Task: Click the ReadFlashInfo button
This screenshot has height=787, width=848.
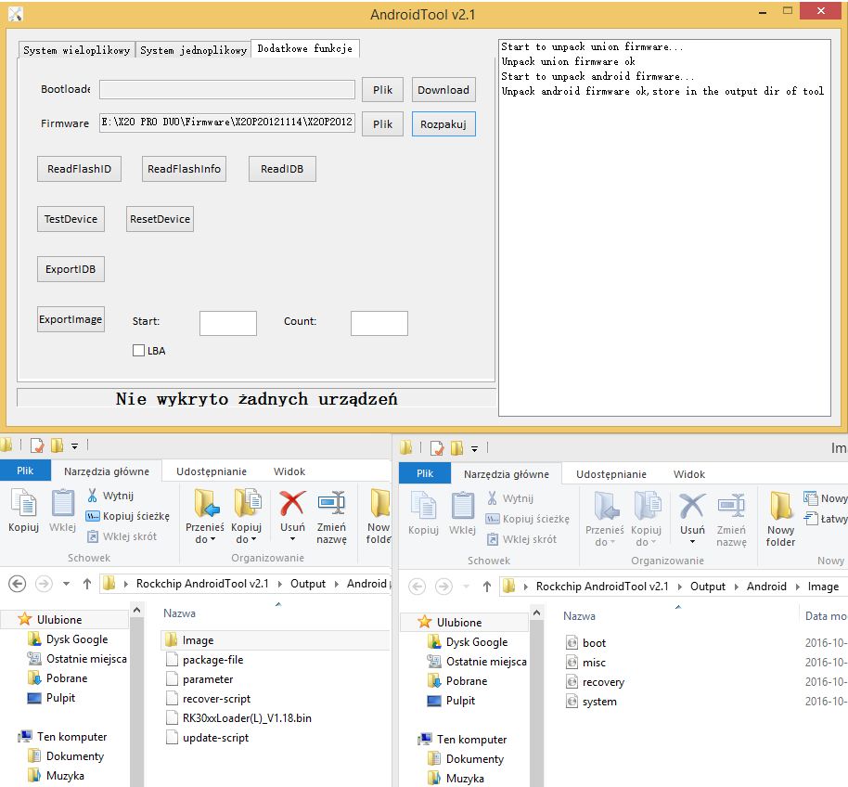Action: pyautogui.click(x=184, y=169)
